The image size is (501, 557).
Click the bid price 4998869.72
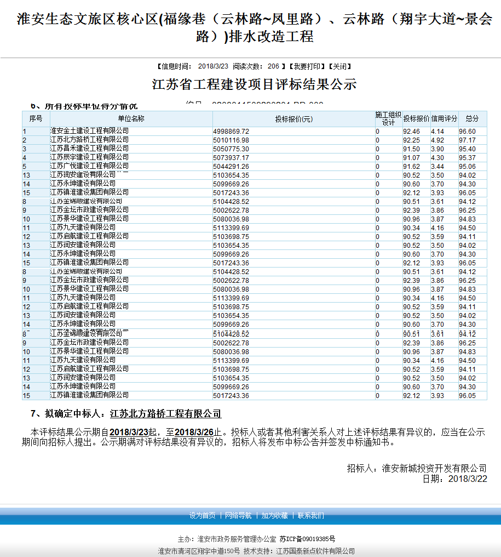pyautogui.click(x=231, y=132)
